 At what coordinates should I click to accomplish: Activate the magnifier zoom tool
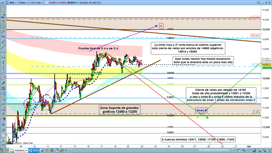(3, 21)
